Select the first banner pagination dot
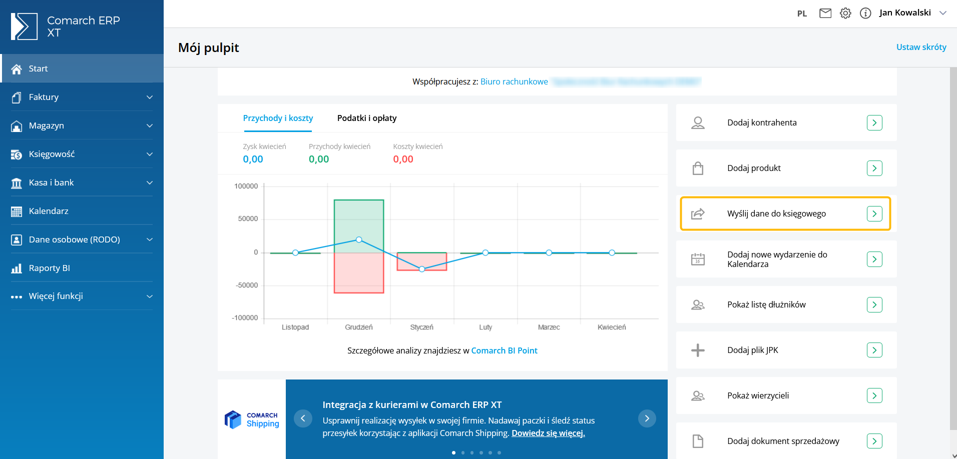This screenshot has height=459, width=957. 453,452
